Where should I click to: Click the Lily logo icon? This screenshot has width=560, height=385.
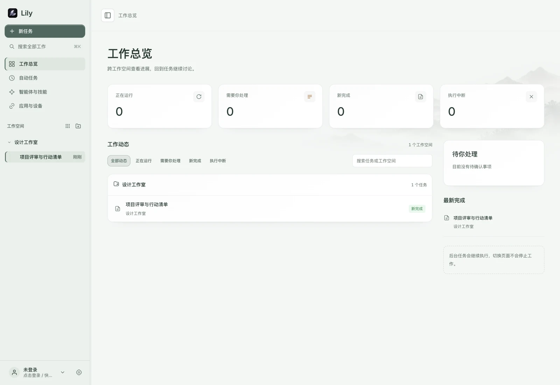point(13,13)
